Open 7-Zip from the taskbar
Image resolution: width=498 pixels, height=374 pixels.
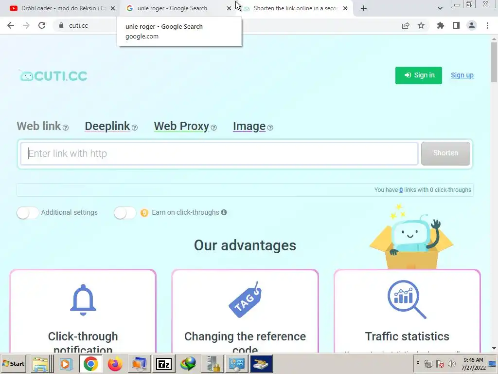164,364
